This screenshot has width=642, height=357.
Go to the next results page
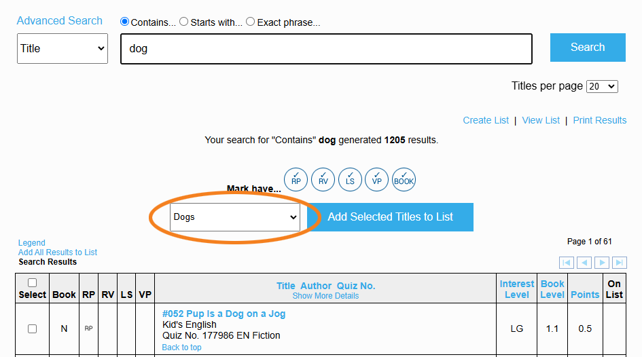[x=602, y=263]
